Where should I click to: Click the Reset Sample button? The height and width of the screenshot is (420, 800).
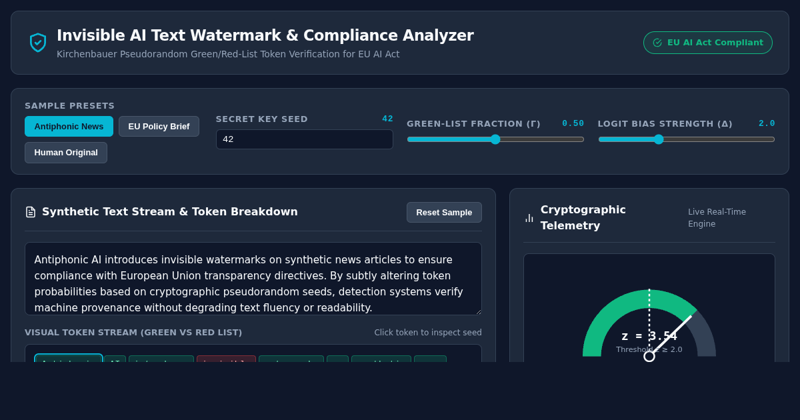[444, 212]
